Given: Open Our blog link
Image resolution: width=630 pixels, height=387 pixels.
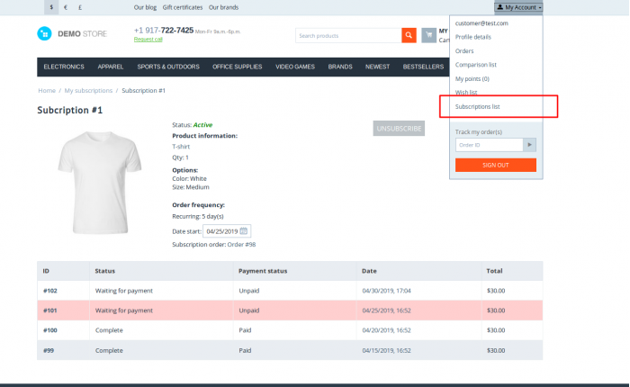Looking at the screenshot, I should pos(145,7).
